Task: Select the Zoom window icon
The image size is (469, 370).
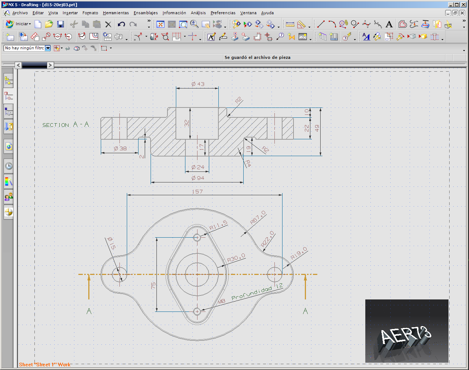Action: pyautogui.click(x=183, y=24)
